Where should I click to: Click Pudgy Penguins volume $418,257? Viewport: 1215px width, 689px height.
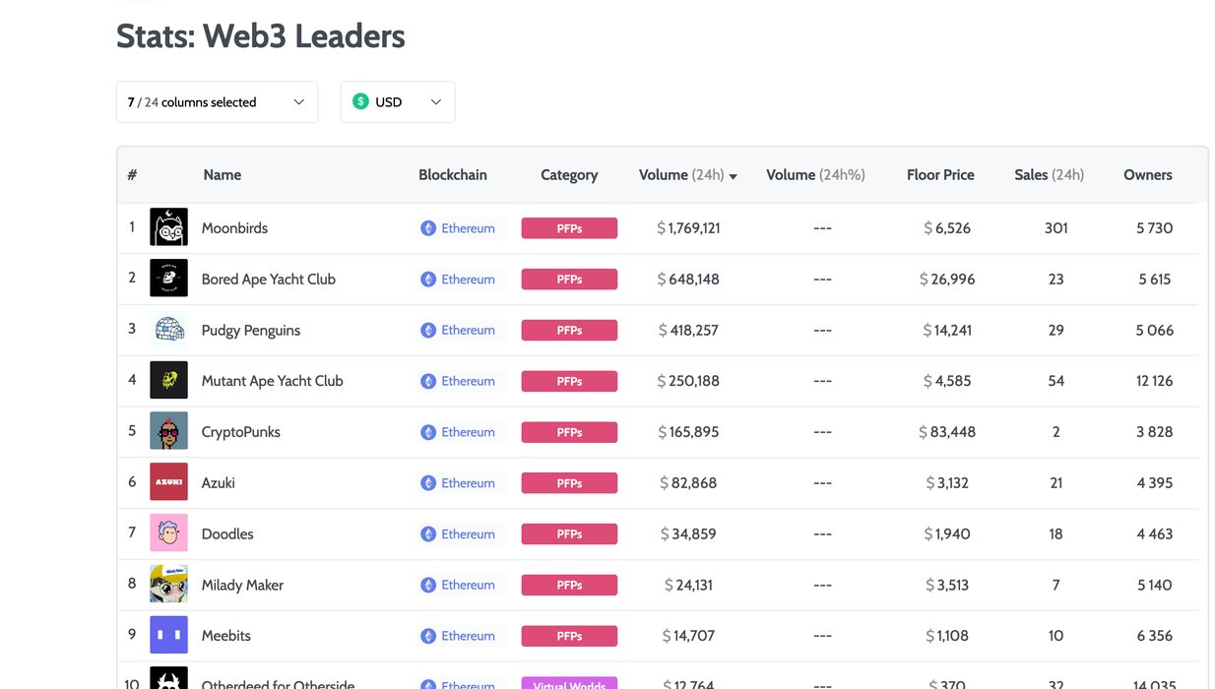coord(688,331)
